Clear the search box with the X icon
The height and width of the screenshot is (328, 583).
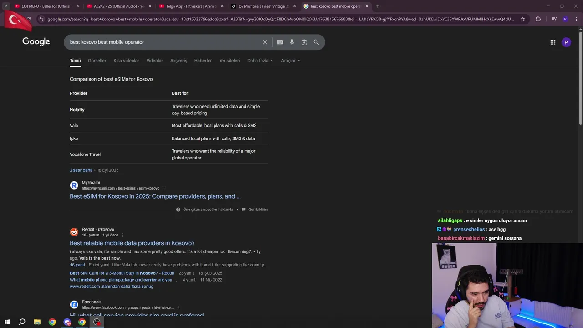[265, 42]
